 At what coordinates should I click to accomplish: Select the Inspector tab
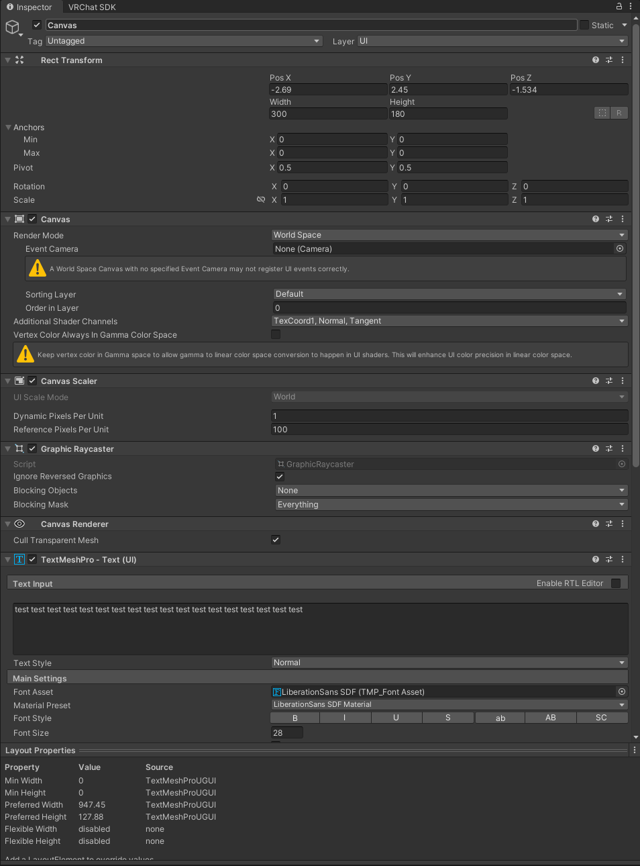click(30, 7)
